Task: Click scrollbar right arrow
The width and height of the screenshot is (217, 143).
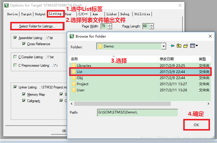Action: point(208,104)
